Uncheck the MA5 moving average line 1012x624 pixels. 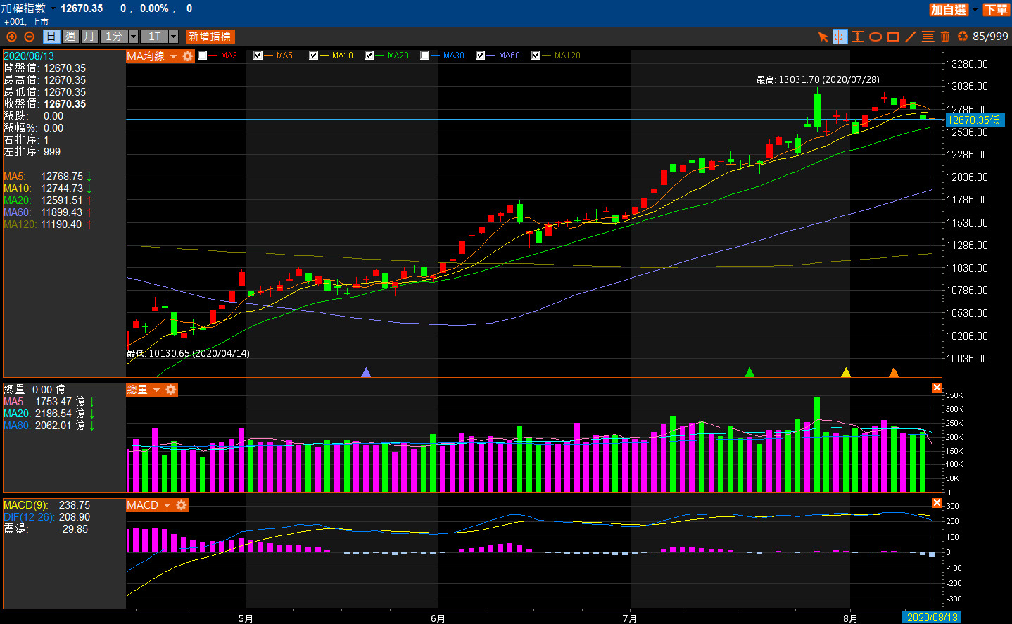tap(258, 56)
